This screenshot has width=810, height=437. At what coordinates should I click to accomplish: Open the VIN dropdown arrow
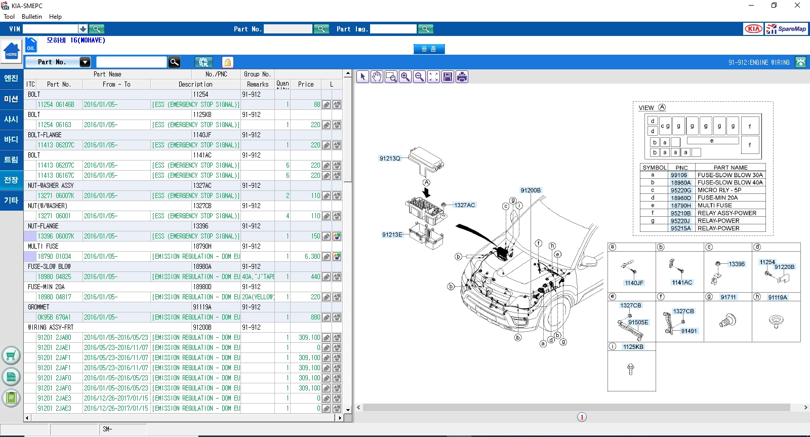83,29
